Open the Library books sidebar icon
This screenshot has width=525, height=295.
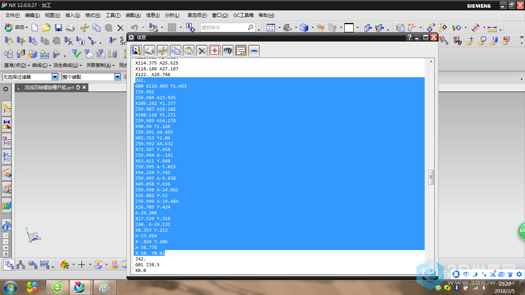(x=7, y=205)
